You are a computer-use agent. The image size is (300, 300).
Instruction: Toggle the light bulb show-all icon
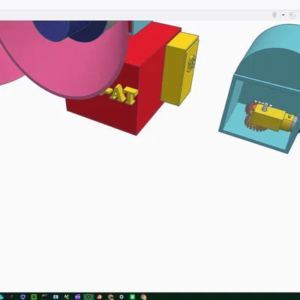pos(274,15)
